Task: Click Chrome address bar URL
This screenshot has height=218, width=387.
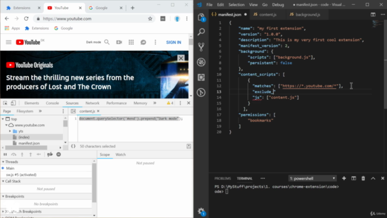Action: 67,19
